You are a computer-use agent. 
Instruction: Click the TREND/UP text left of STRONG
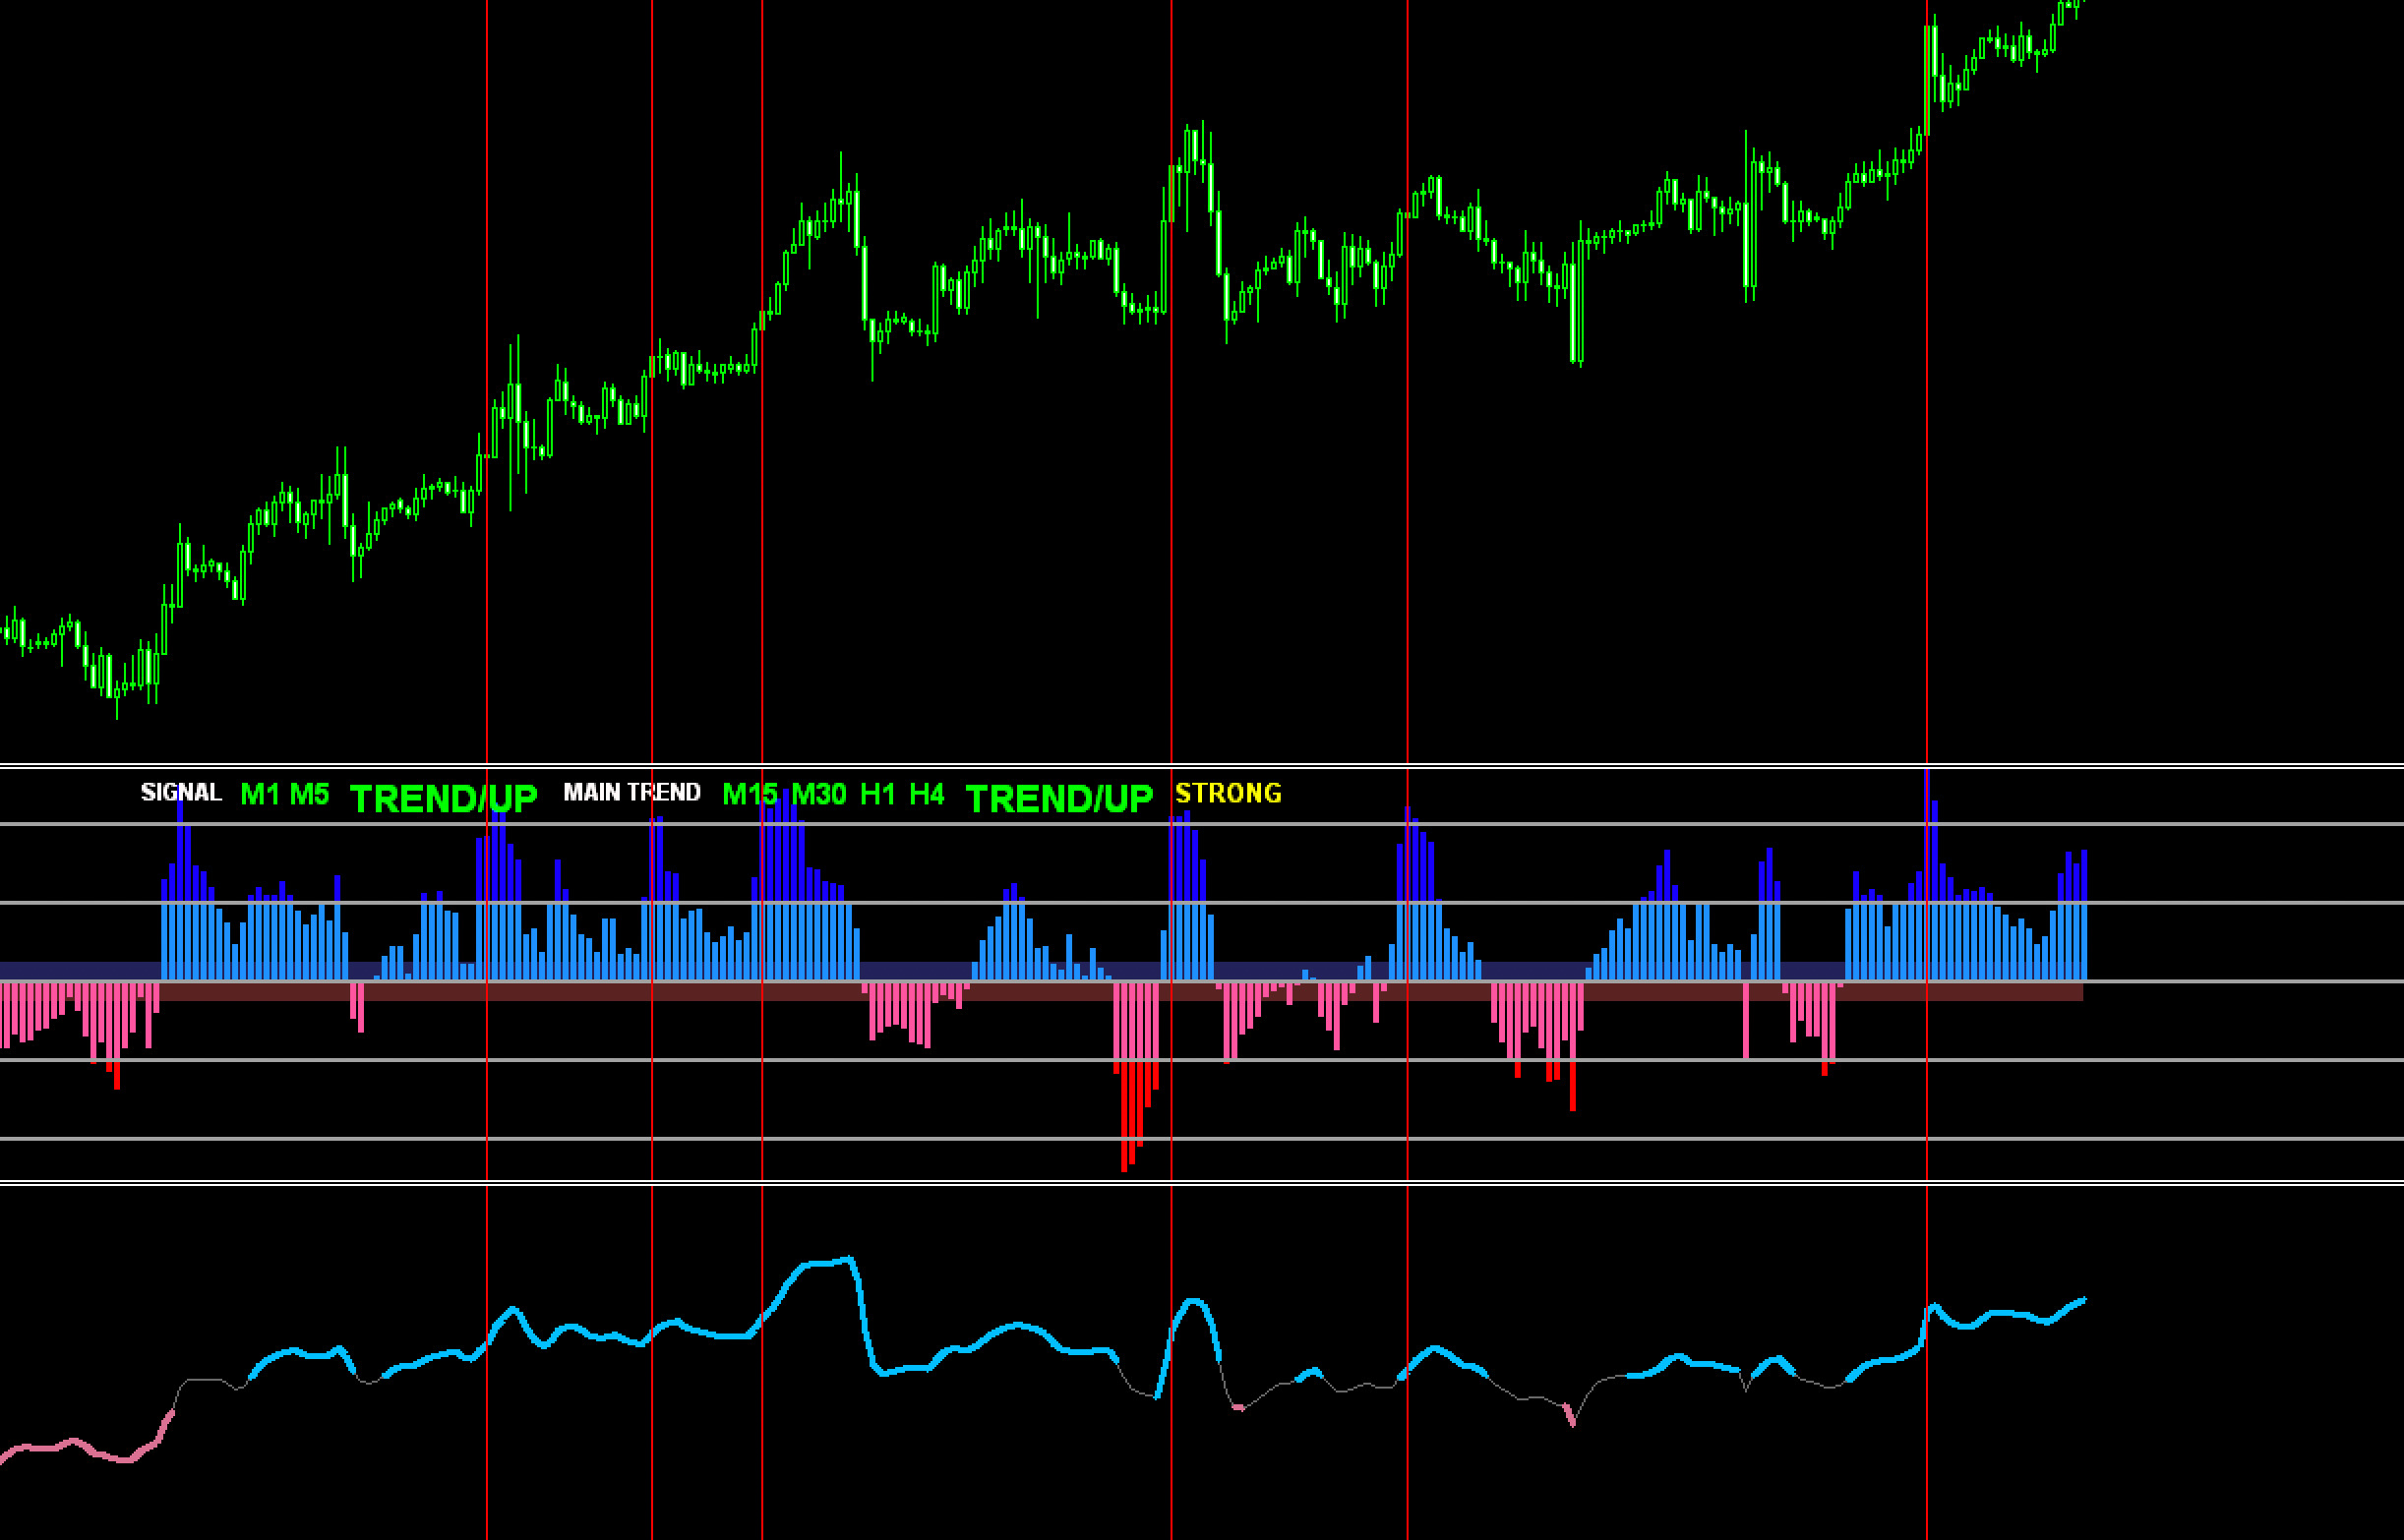coord(1059,798)
